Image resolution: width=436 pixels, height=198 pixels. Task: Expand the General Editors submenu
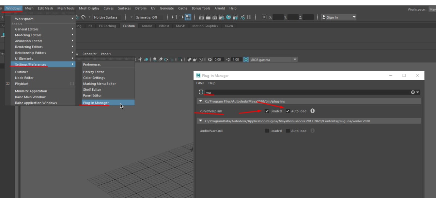[x=73, y=29]
